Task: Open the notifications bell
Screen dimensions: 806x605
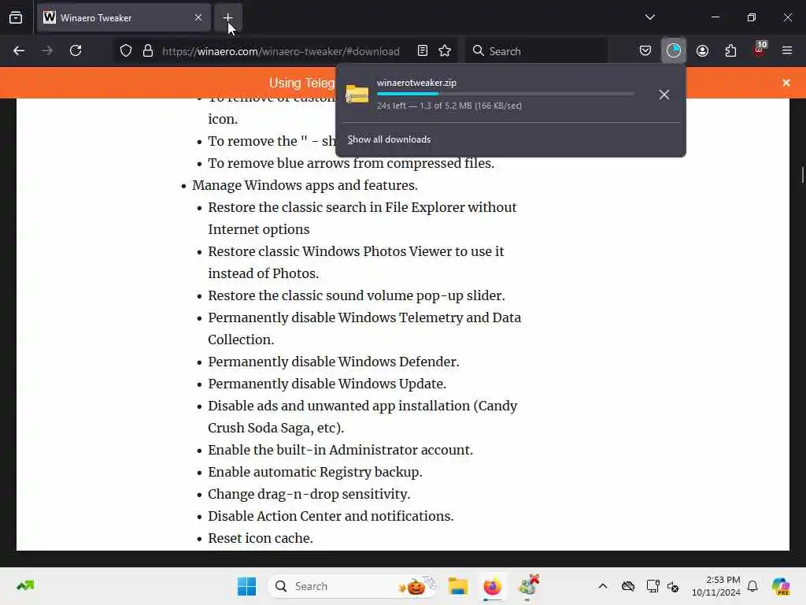Action: tap(752, 586)
